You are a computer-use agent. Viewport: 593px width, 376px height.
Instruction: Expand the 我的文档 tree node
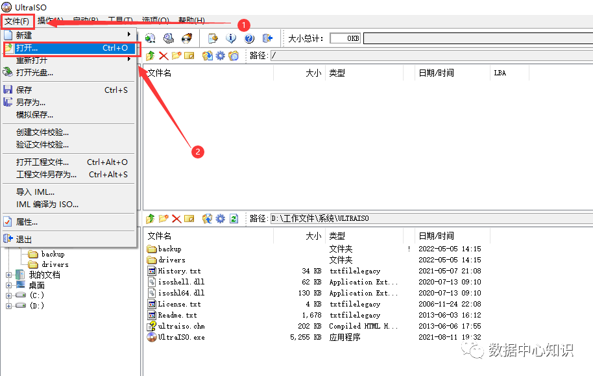click(x=8, y=275)
